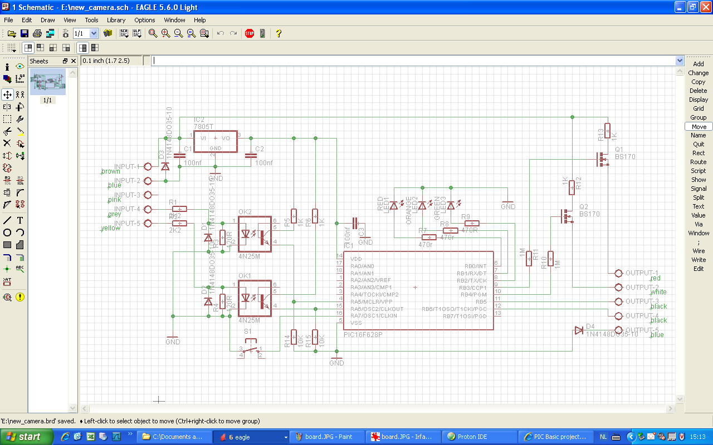Undock the Sheets panel

click(x=65, y=61)
